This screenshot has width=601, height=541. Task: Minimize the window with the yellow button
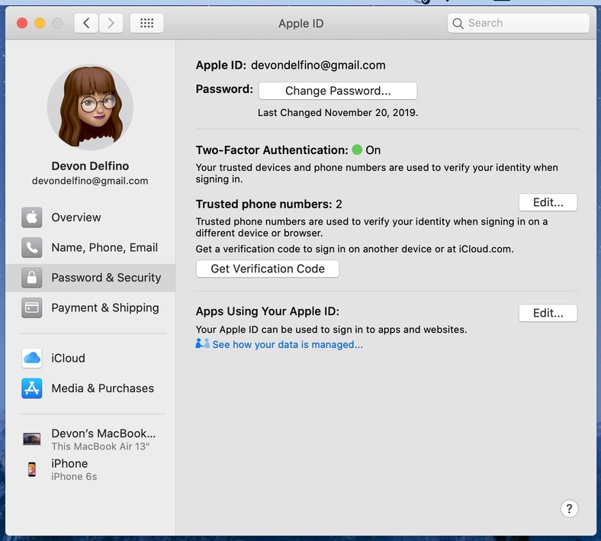(40, 23)
